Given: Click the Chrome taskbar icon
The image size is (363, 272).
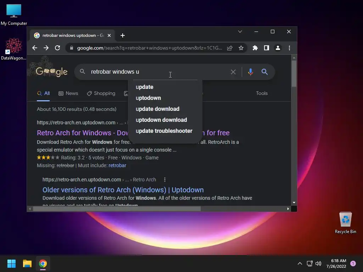Looking at the screenshot, I should [43, 263].
